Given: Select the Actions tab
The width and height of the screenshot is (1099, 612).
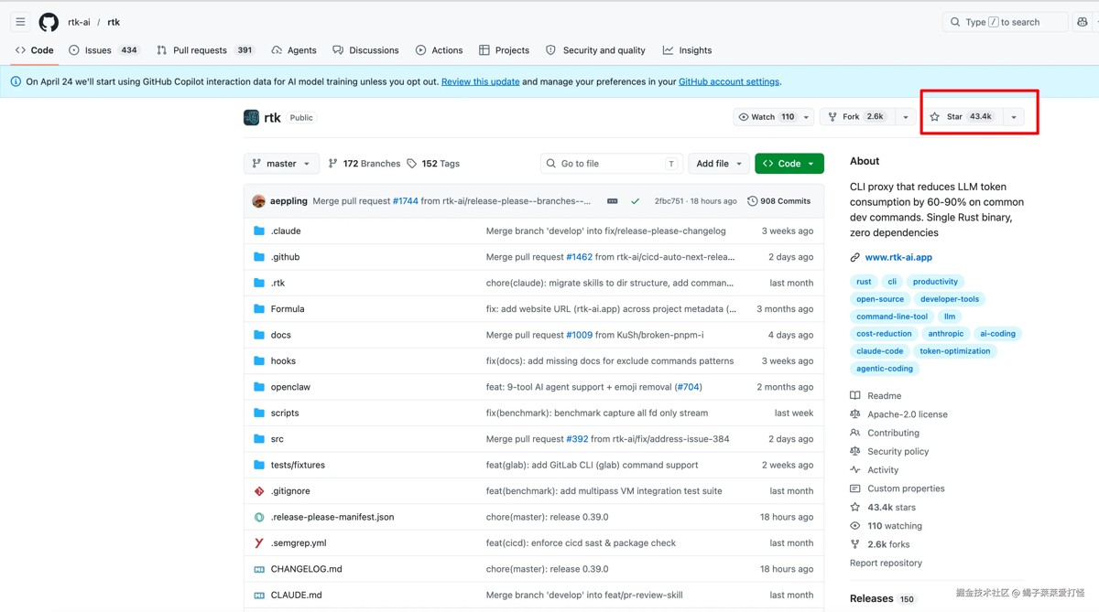Looking at the screenshot, I should [x=439, y=50].
